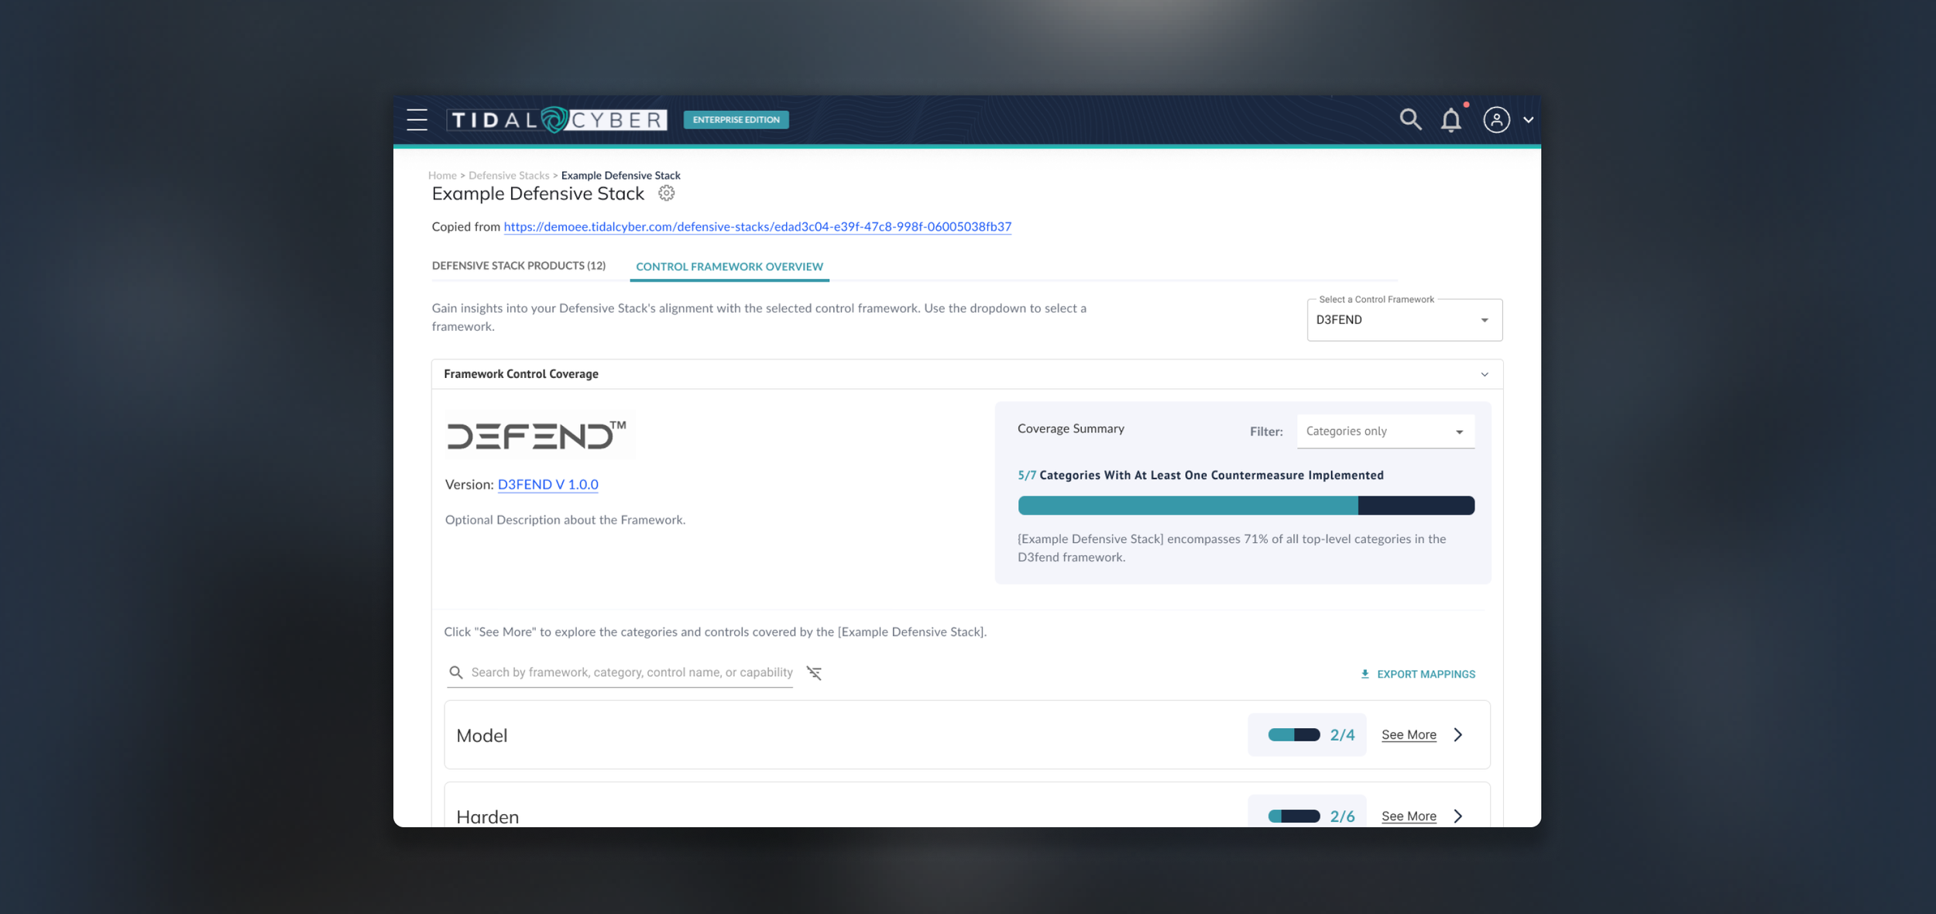This screenshot has width=1936, height=914.
Task: Open the Categories only filter dropdown
Action: click(x=1385, y=431)
